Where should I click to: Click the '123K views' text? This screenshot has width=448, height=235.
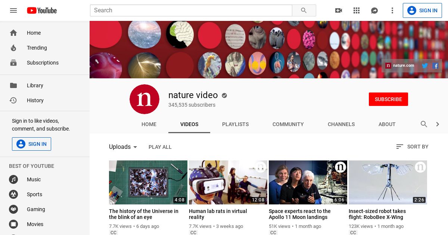(361, 226)
